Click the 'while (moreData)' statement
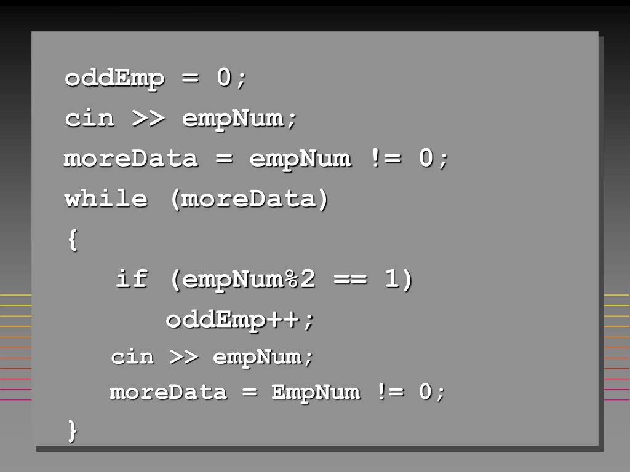Screen dimensions: 630x472 pyautogui.click(x=196, y=199)
